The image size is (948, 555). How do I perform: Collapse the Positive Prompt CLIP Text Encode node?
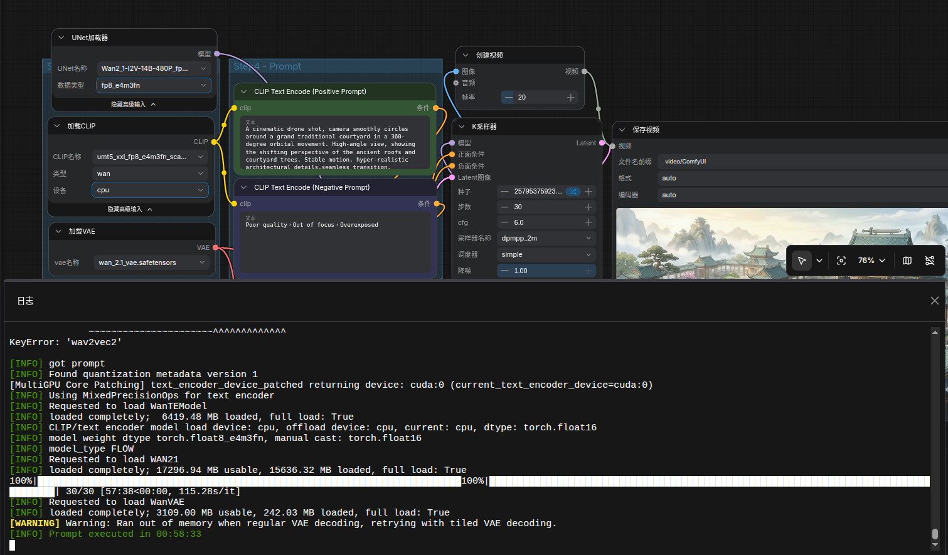click(244, 91)
